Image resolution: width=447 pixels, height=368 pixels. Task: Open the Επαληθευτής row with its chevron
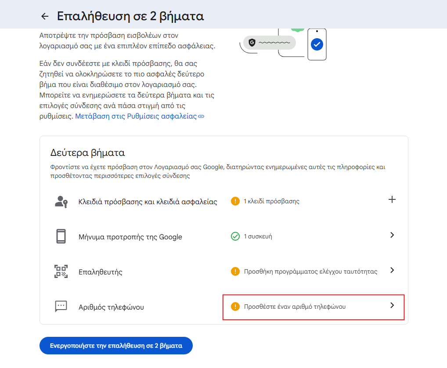pyautogui.click(x=392, y=270)
